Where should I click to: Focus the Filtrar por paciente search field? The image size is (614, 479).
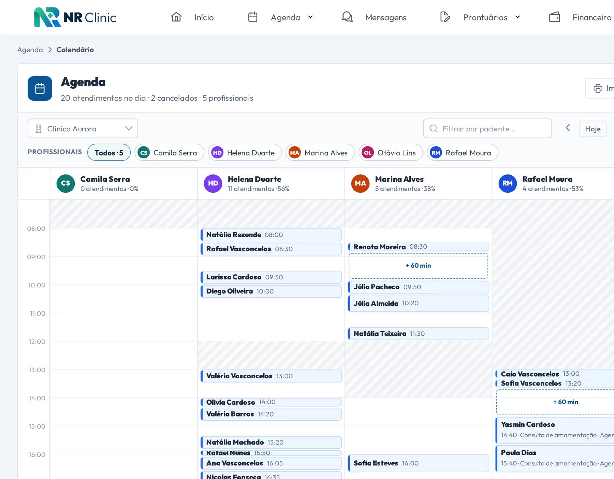tap(487, 129)
